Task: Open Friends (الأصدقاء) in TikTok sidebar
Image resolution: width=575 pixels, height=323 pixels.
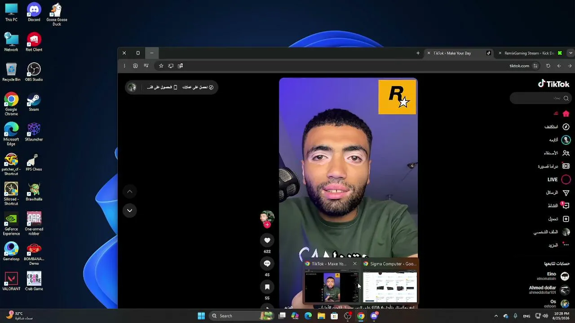Action: [557, 153]
